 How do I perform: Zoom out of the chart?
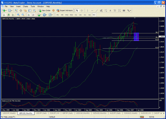23,15
